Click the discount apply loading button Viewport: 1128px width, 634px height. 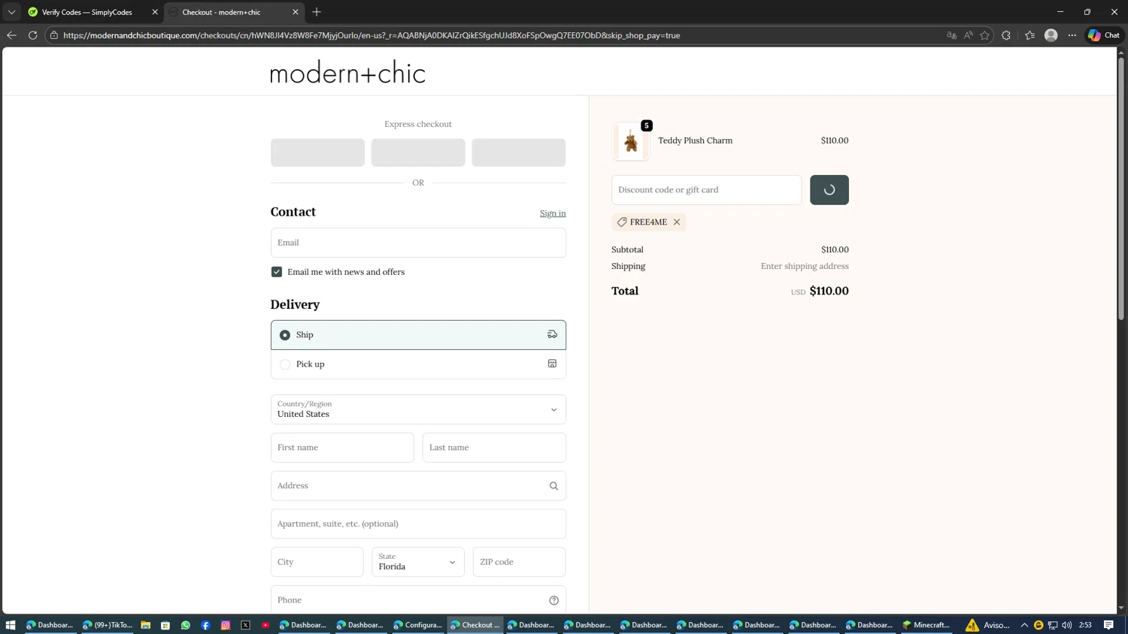(x=829, y=190)
